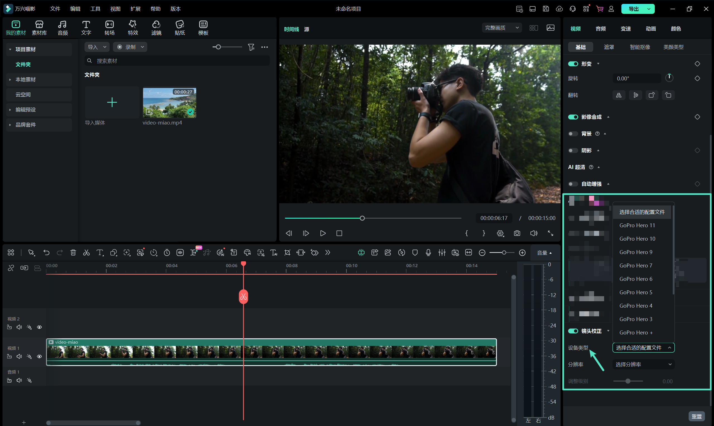Expand the 完整画质 quality dropdown
Image resolution: width=714 pixels, height=426 pixels.
tap(501, 28)
